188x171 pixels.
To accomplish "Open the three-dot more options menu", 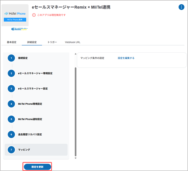I will tap(181, 7).
